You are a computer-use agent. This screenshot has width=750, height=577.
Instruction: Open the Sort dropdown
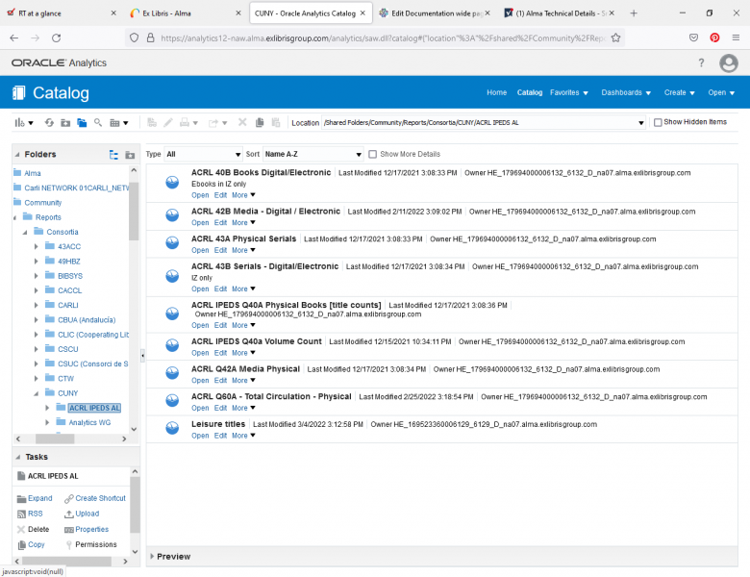pos(312,154)
